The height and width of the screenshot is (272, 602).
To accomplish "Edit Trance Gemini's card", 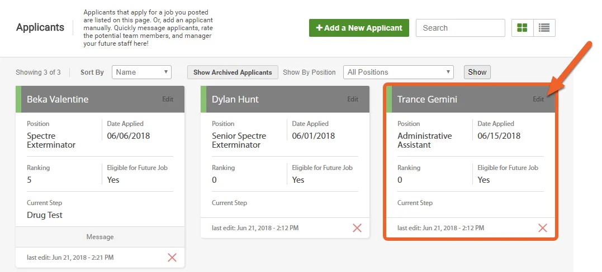I will (538, 99).
